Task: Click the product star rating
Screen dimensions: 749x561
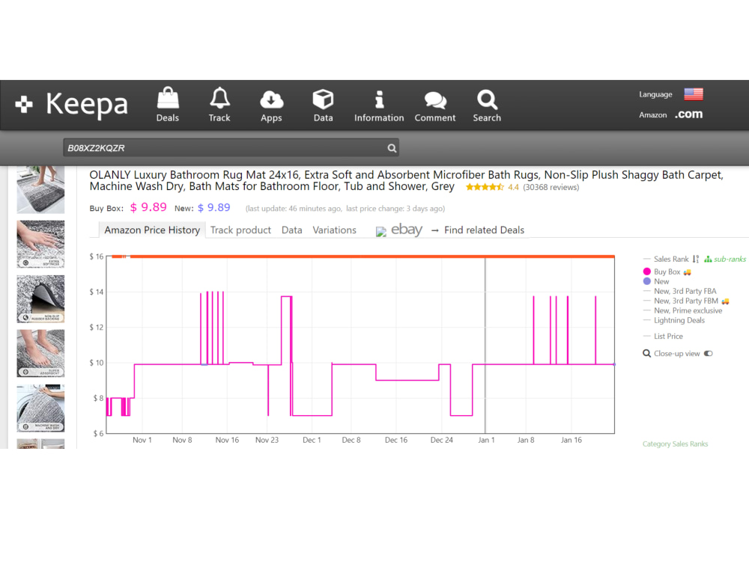Action: [485, 187]
